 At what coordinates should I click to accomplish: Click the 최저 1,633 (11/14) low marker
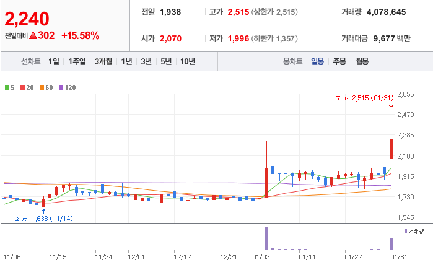44,219
